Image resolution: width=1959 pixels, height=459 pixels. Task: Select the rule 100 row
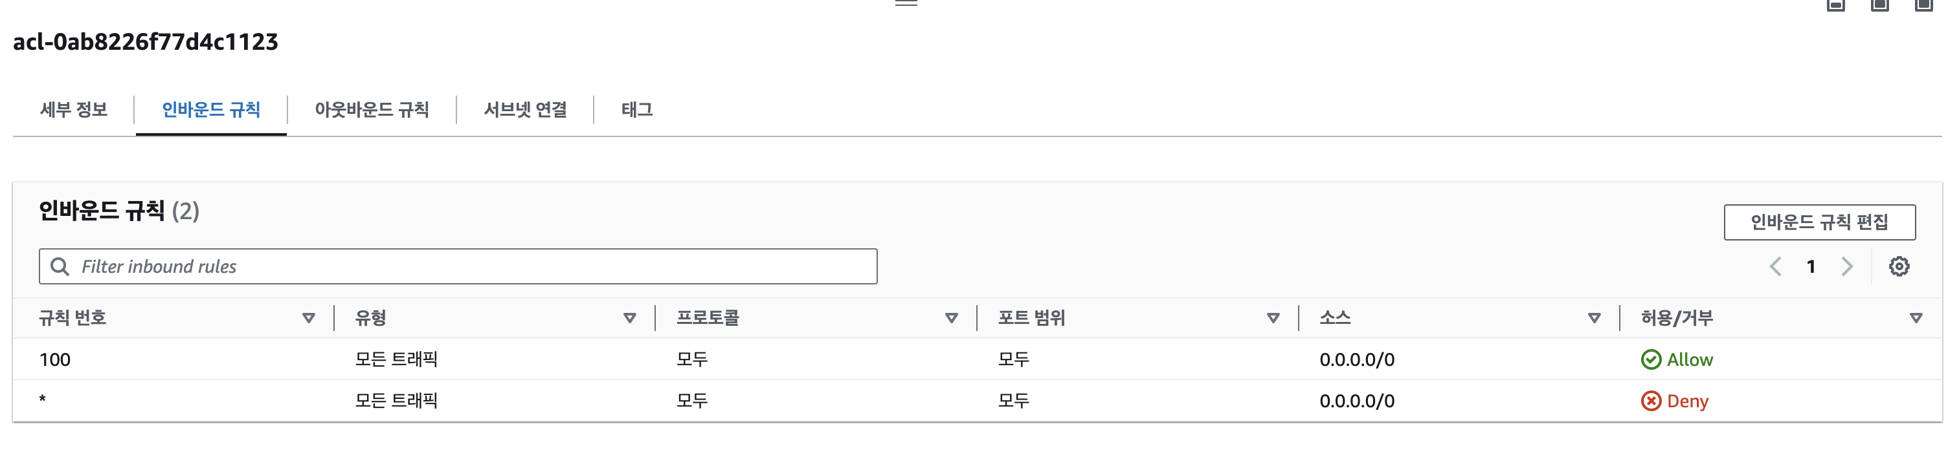pyautogui.click(x=977, y=359)
